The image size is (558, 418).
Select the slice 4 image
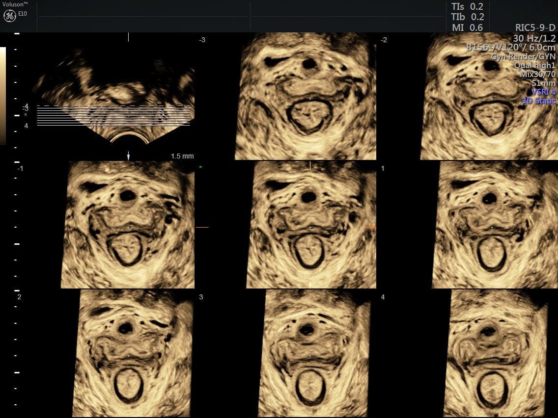pyautogui.click(x=495, y=353)
